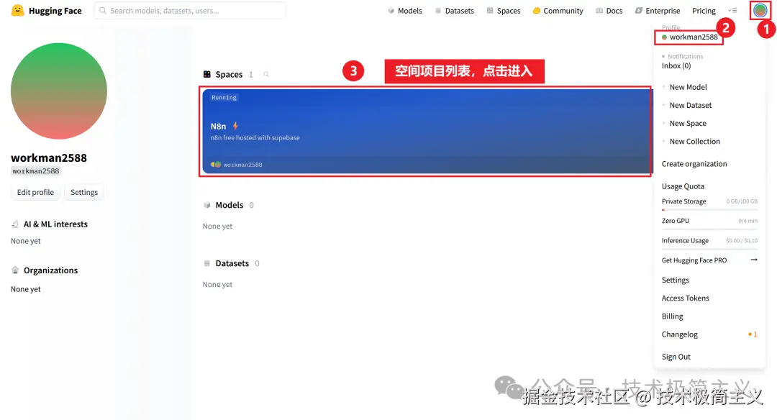
Task: Click the Inference Usage bar
Action: coord(709,249)
